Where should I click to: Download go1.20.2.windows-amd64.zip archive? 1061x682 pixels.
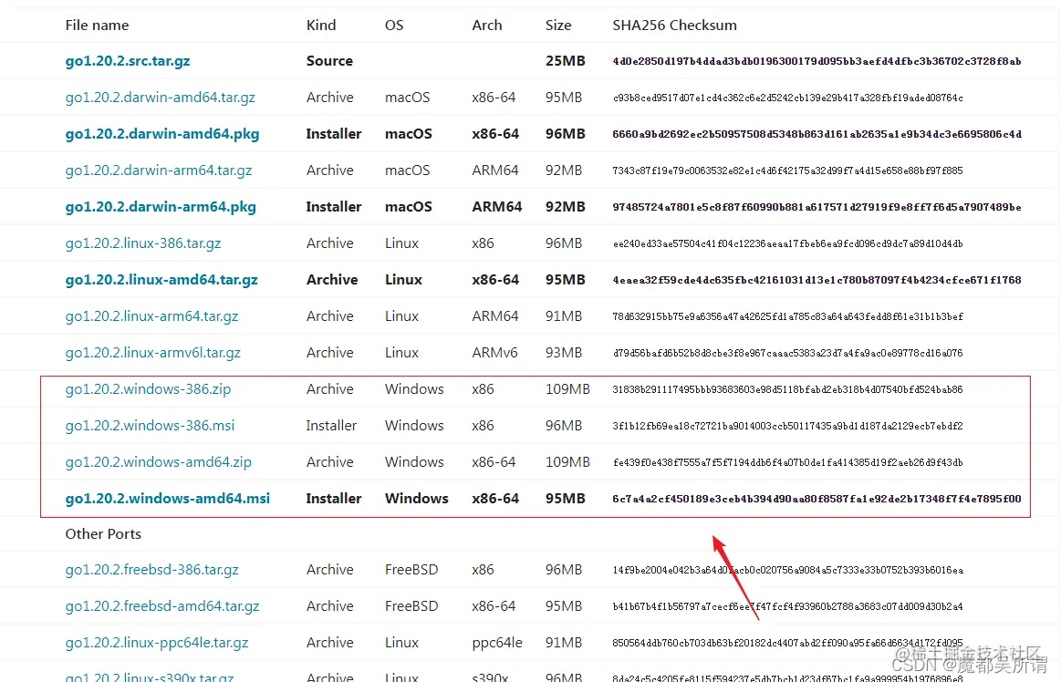pyautogui.click(x=159, y=463)
